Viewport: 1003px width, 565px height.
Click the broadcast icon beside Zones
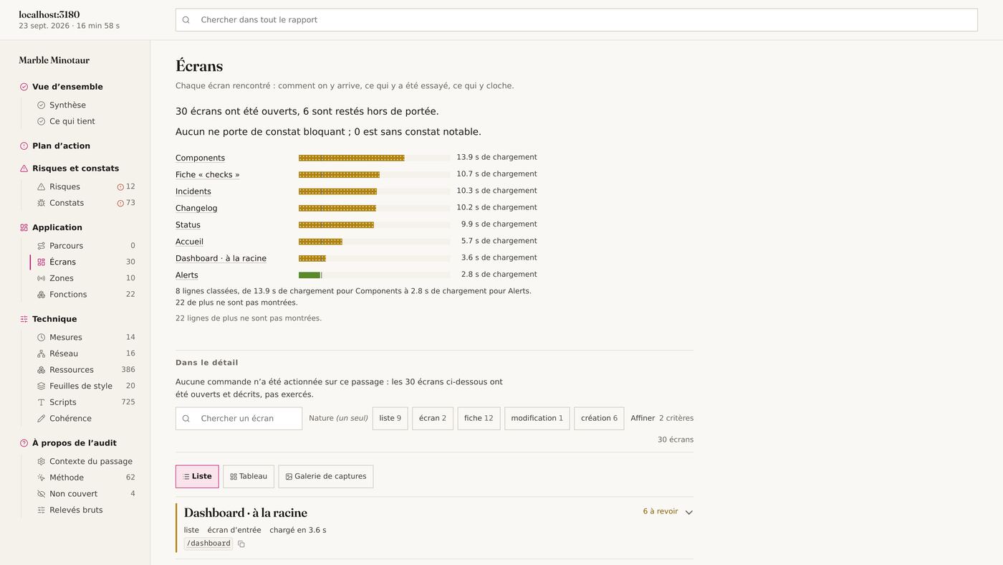(42, 278)
